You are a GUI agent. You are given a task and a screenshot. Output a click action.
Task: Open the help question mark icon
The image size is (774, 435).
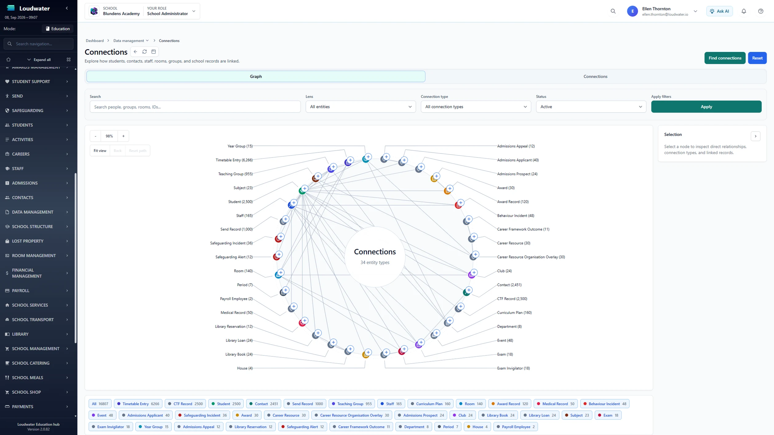coord(760,11)
